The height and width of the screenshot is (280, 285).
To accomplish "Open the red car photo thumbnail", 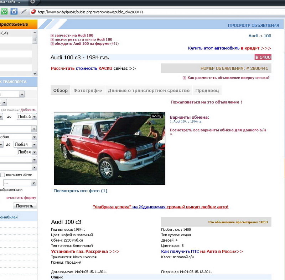I will [109, 149].
